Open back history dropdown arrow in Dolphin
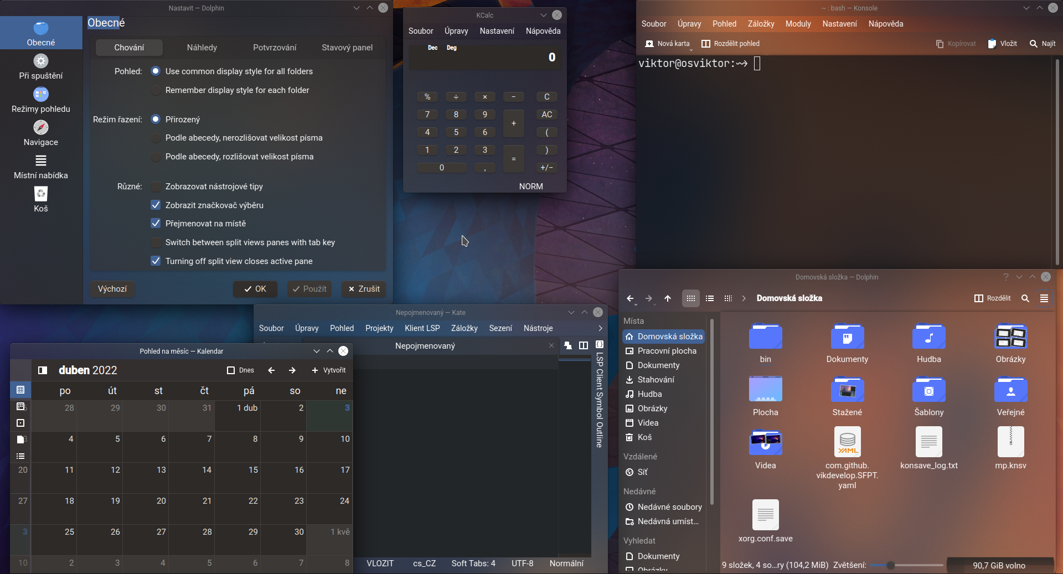The width and height of the screenshot is (1063, 574). 636,304
